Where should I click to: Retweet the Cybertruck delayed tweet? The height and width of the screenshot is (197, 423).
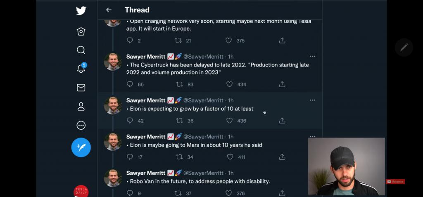[179, 84]
